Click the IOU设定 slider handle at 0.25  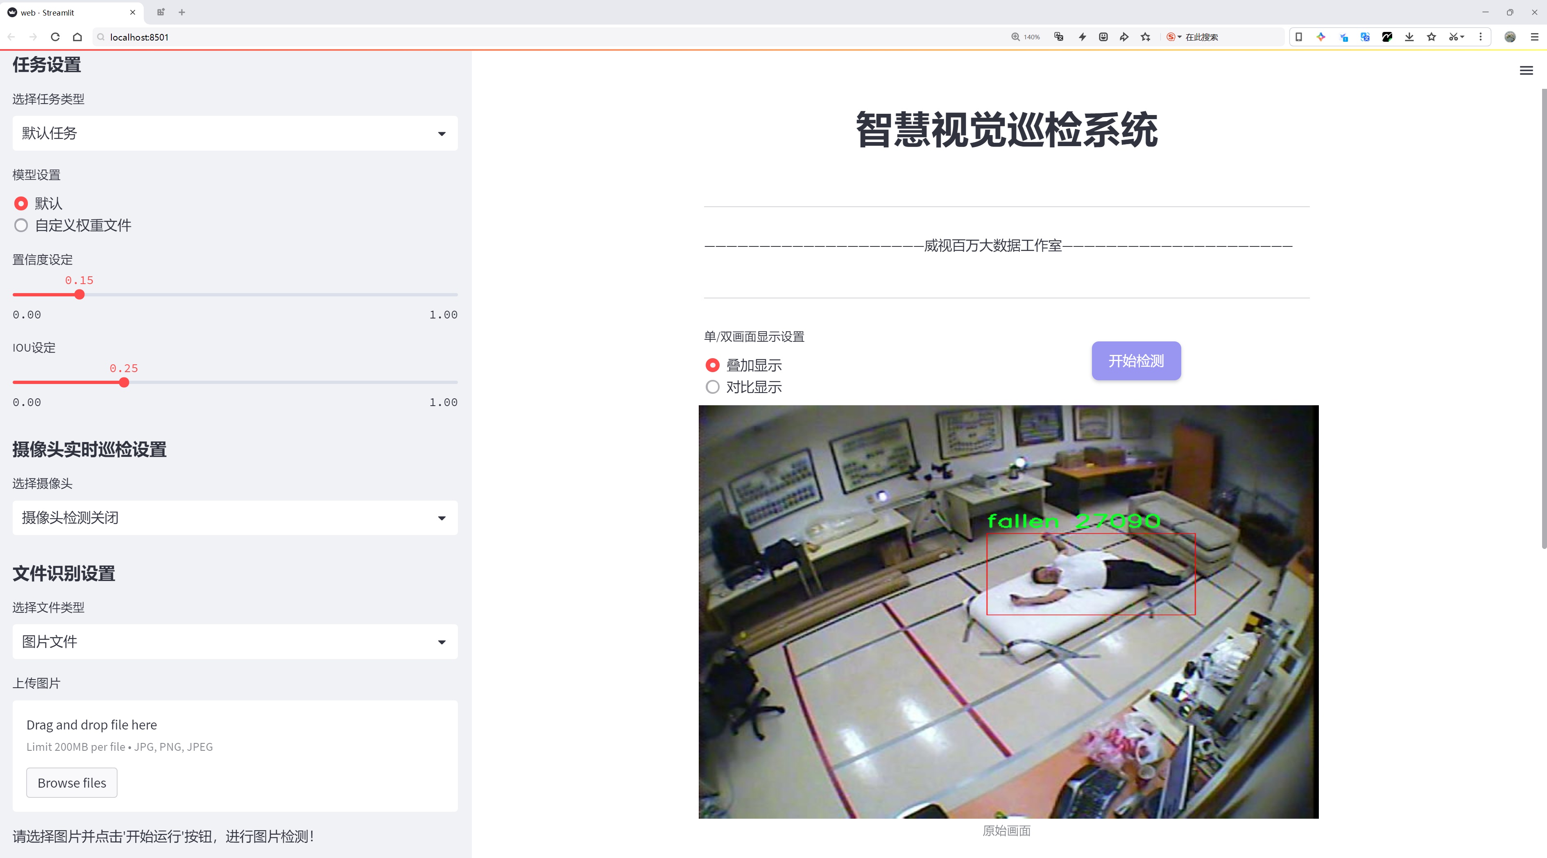[x=124, y=383]
